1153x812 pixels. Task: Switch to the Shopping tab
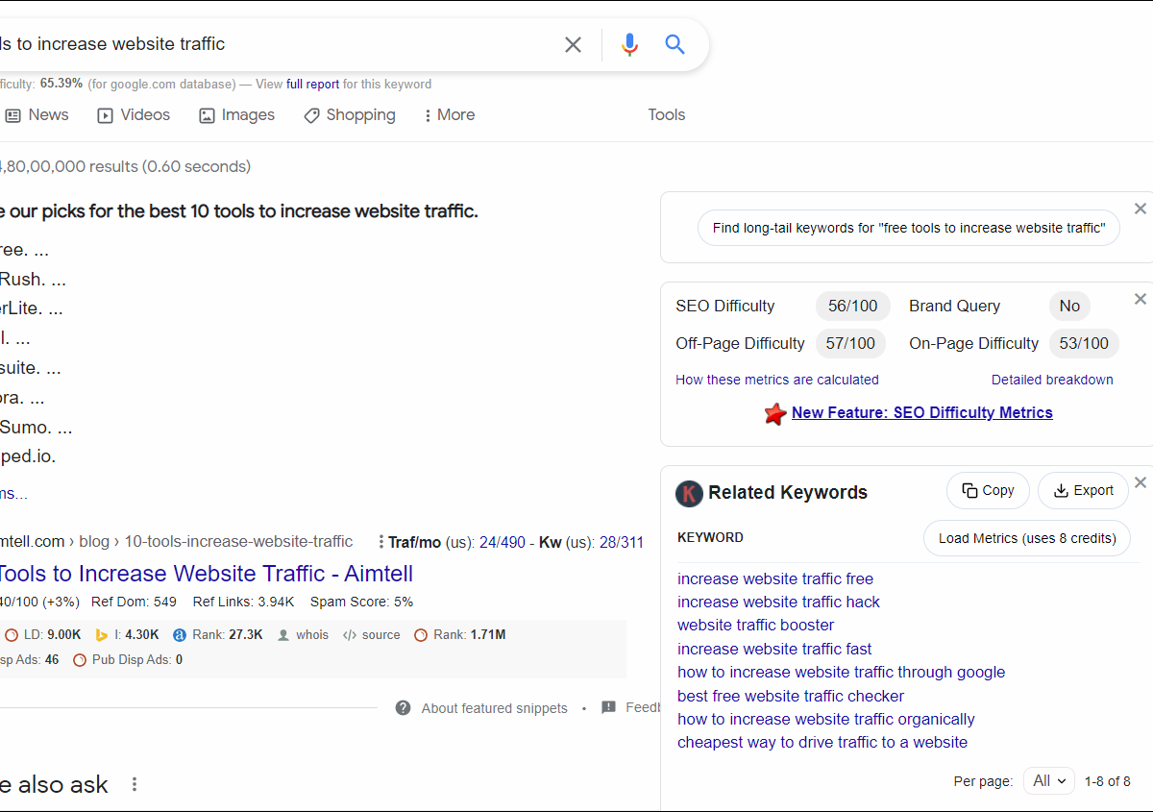[350, 115]
